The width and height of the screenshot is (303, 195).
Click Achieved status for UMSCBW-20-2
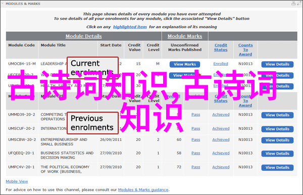[221, 139]
